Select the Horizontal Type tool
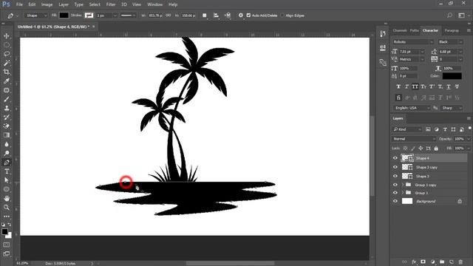The image size is (473, 266). [7, 171]
